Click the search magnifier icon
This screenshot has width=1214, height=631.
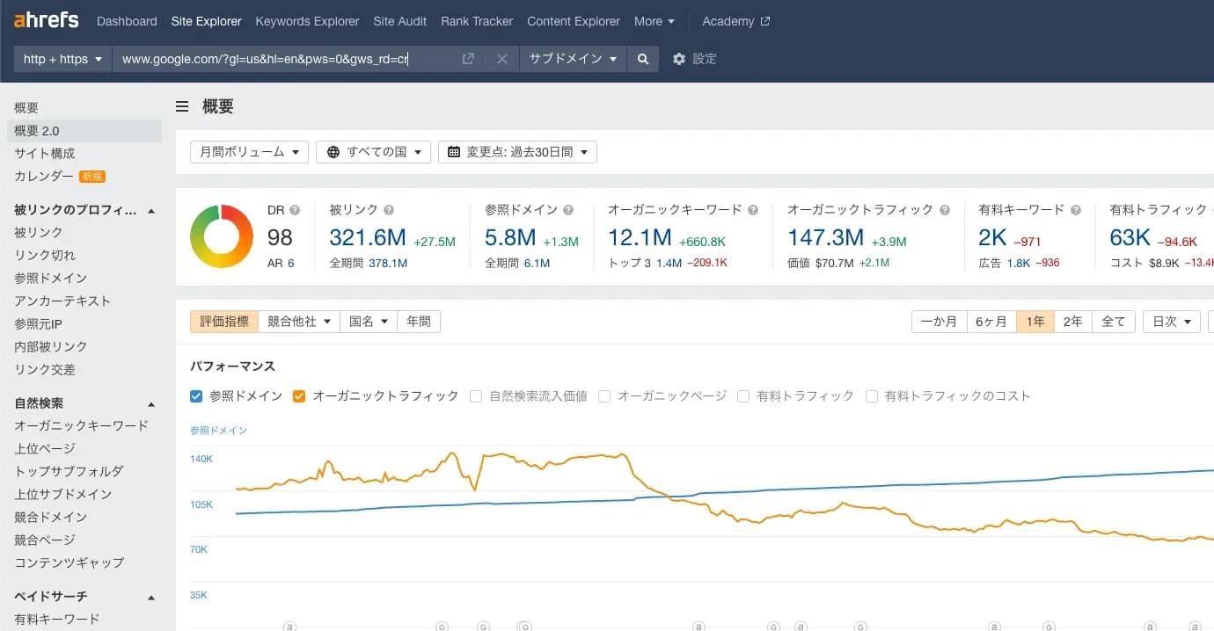(643, 59)
